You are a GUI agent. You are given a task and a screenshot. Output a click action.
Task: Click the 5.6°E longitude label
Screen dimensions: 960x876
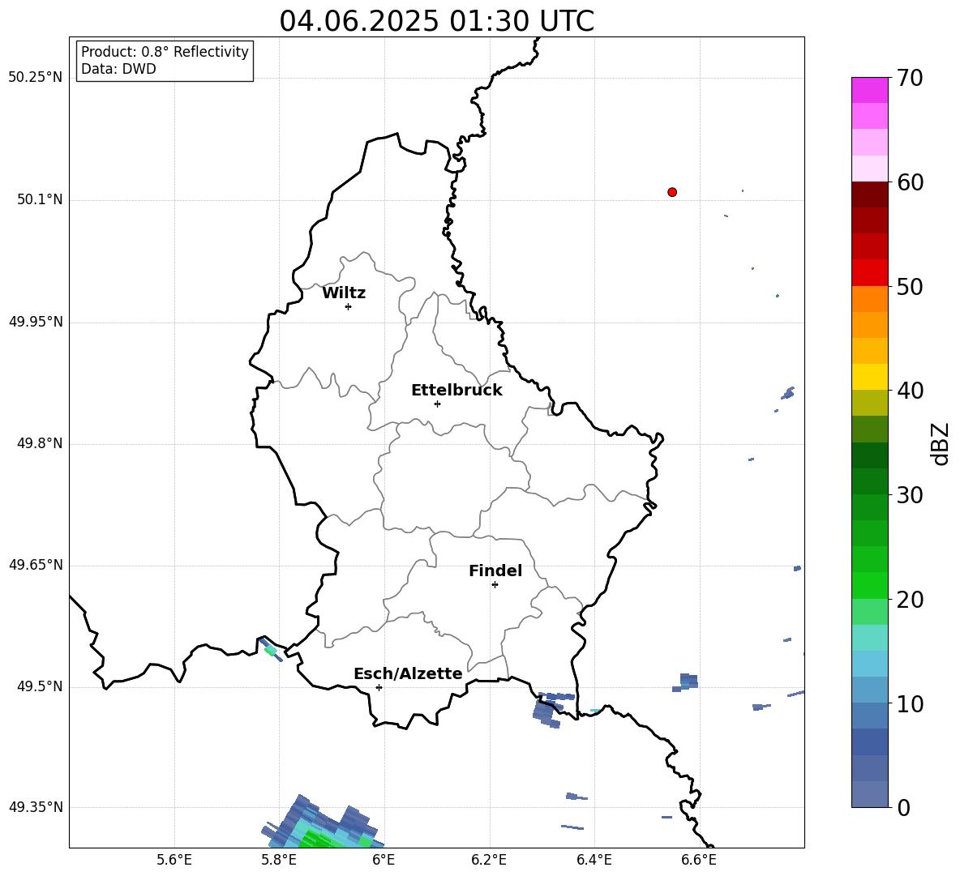click(x=174, y=860)
